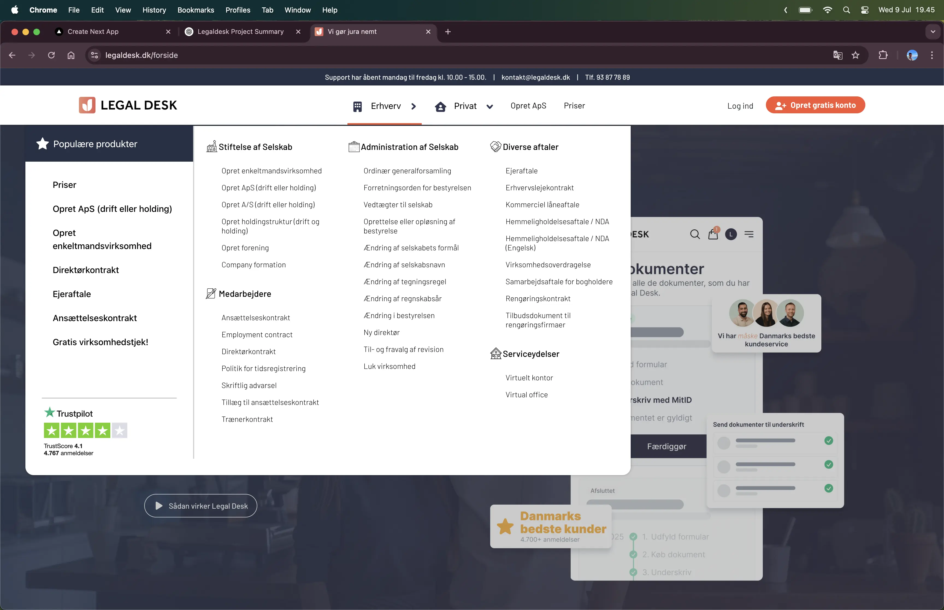Bookmark this page with the star icon

(x=855, y=55)
